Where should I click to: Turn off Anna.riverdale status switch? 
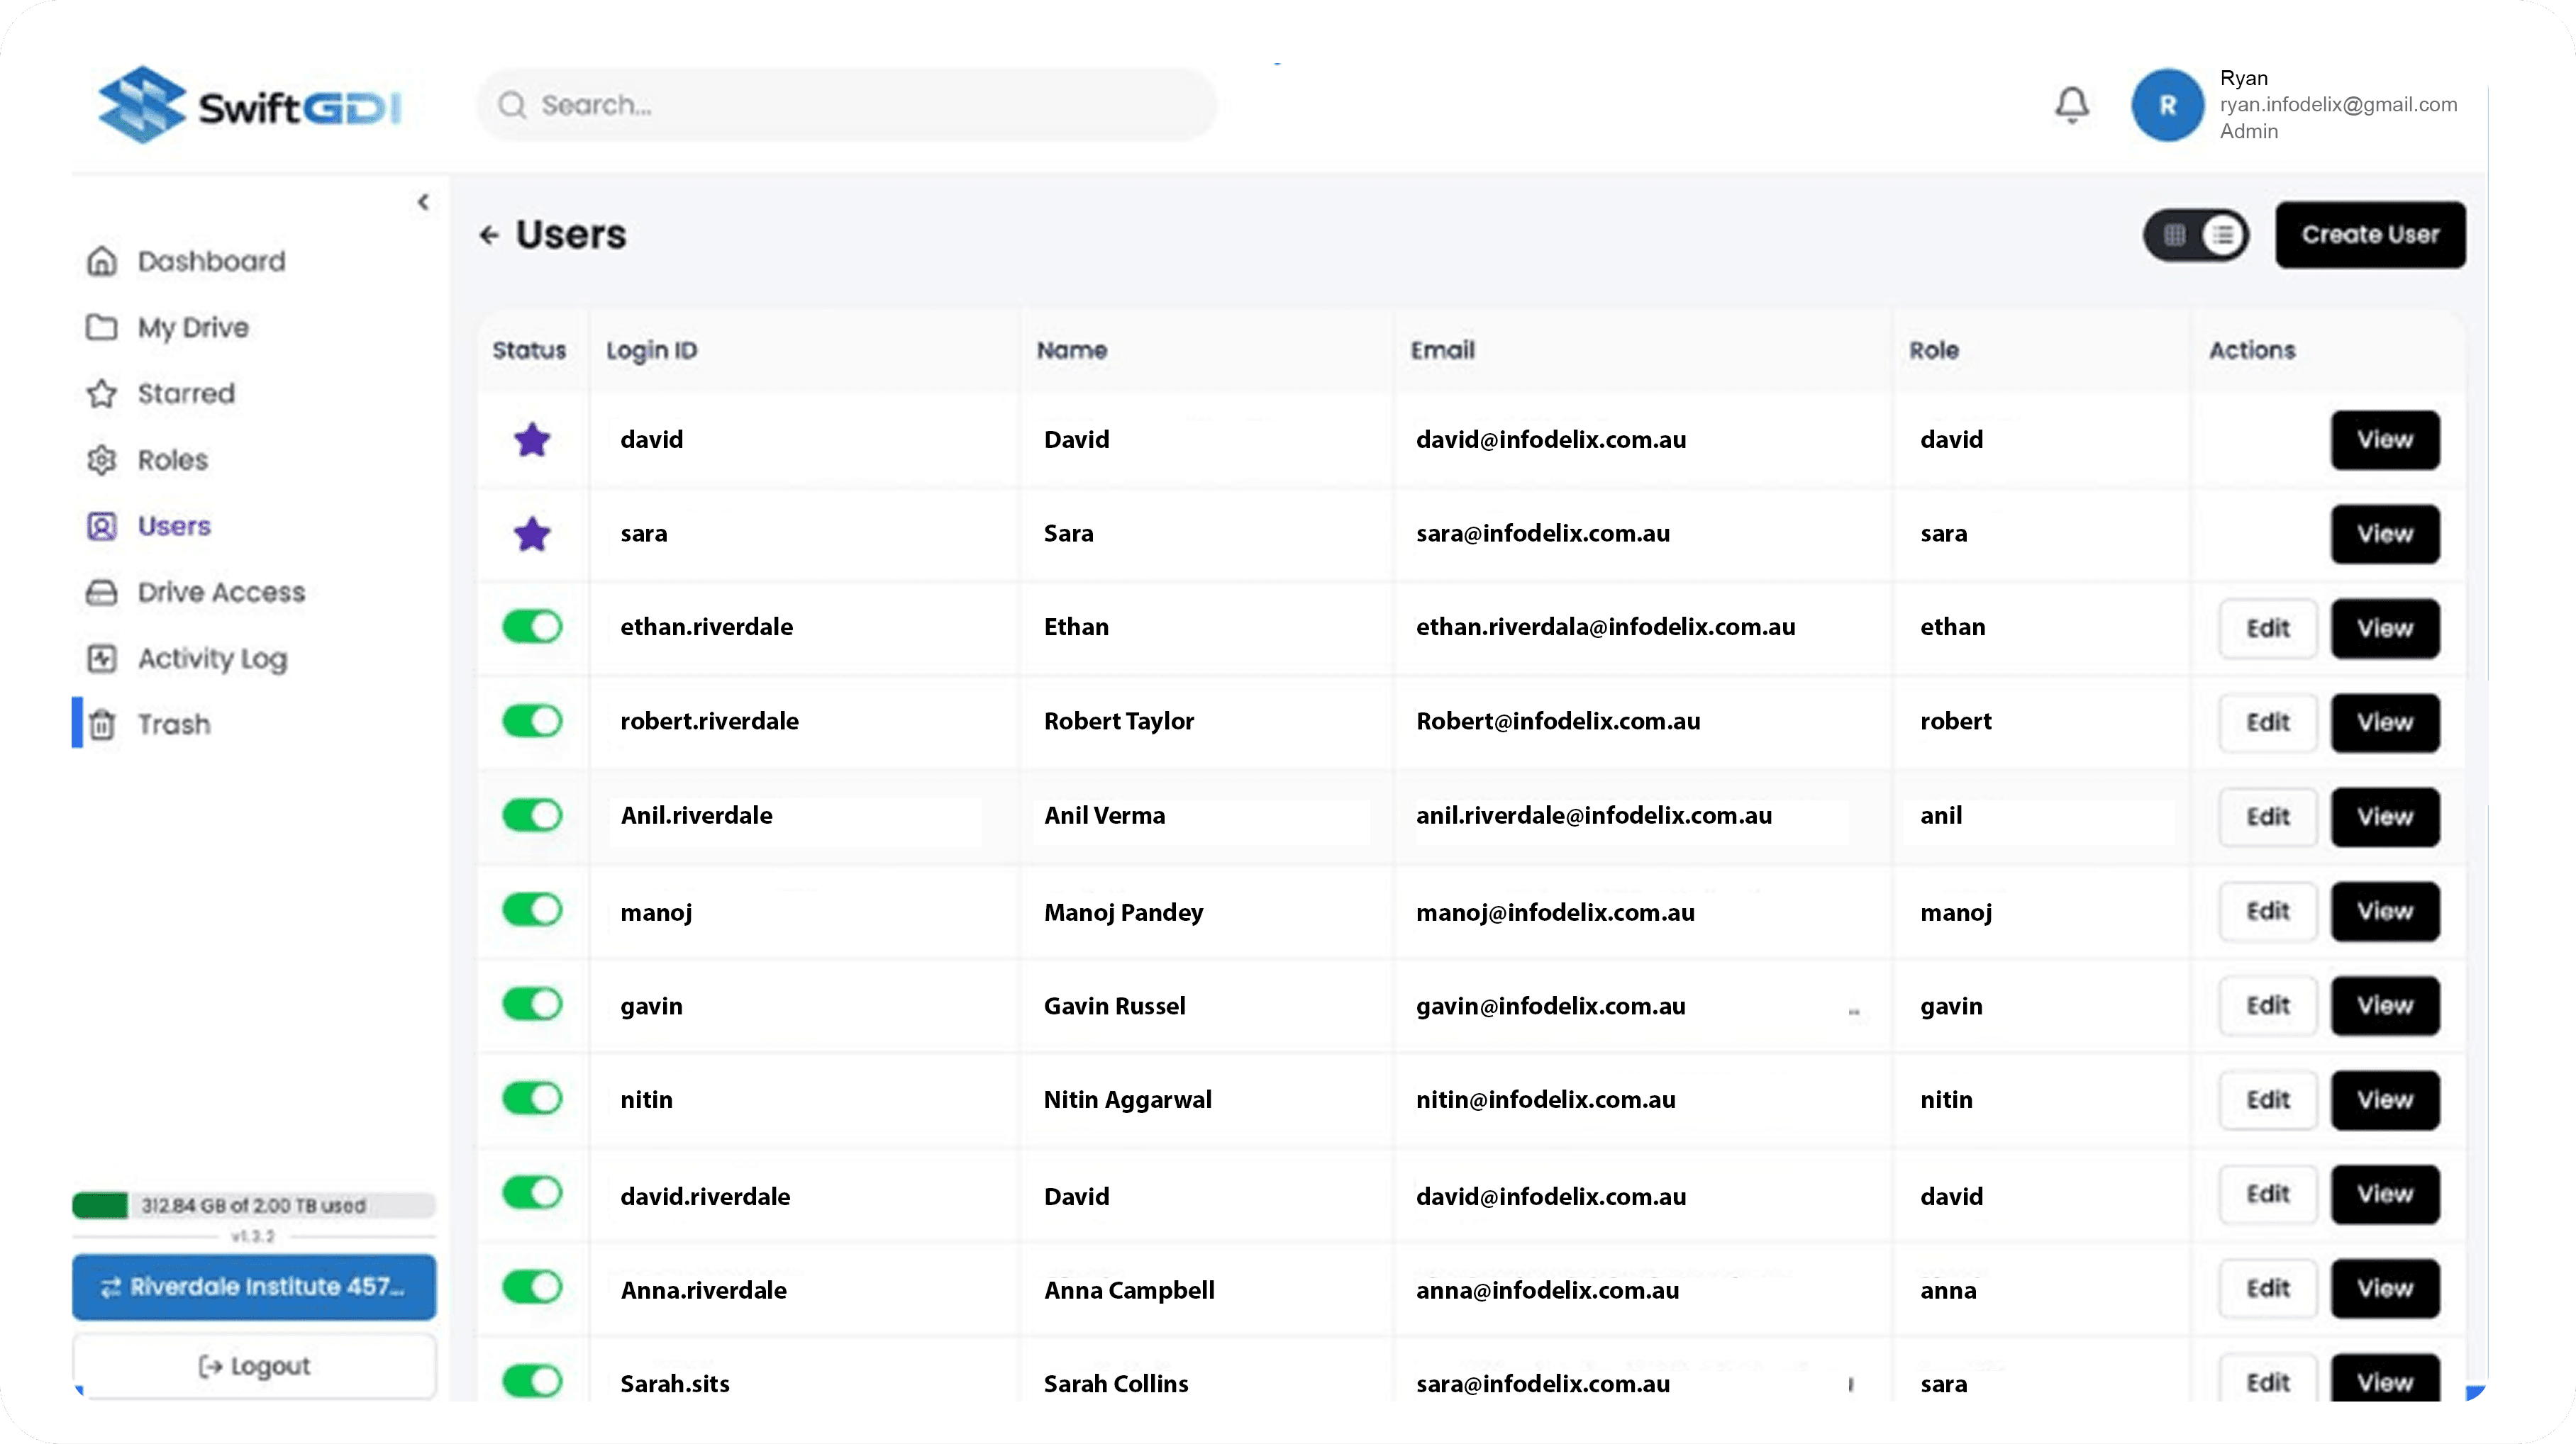point(532,1287)
